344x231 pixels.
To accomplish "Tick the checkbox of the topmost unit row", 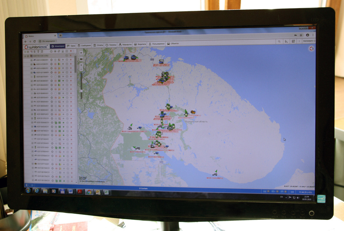I will pyautogui.click(x=32, y=60).
